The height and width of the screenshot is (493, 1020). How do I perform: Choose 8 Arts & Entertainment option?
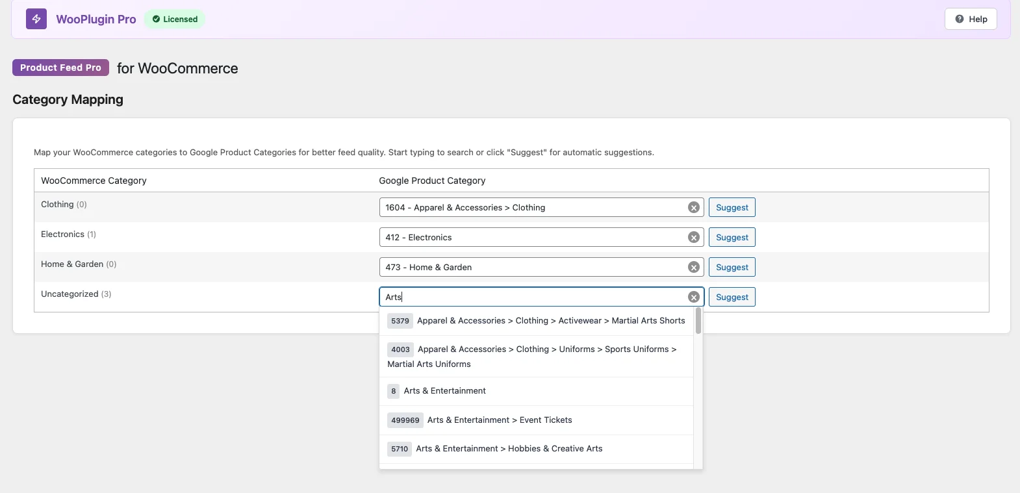click(x=537, y=391)
